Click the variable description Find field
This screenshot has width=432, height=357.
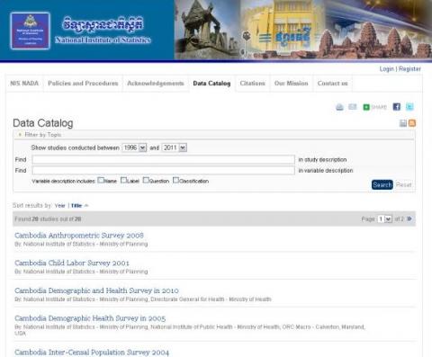point(163,170)
